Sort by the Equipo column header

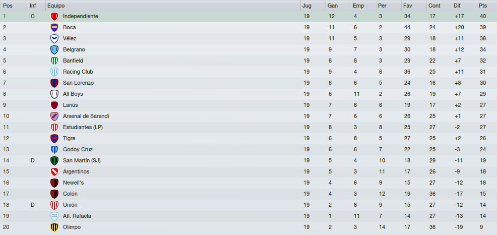pos(173,6)
